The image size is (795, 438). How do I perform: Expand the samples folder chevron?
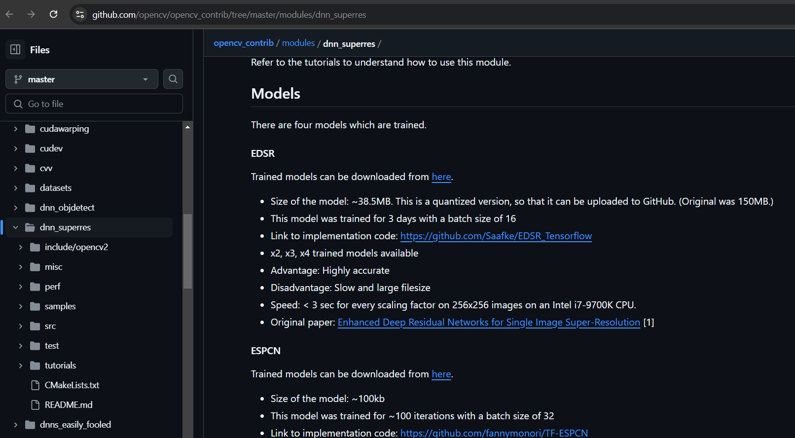click(20, 306)
